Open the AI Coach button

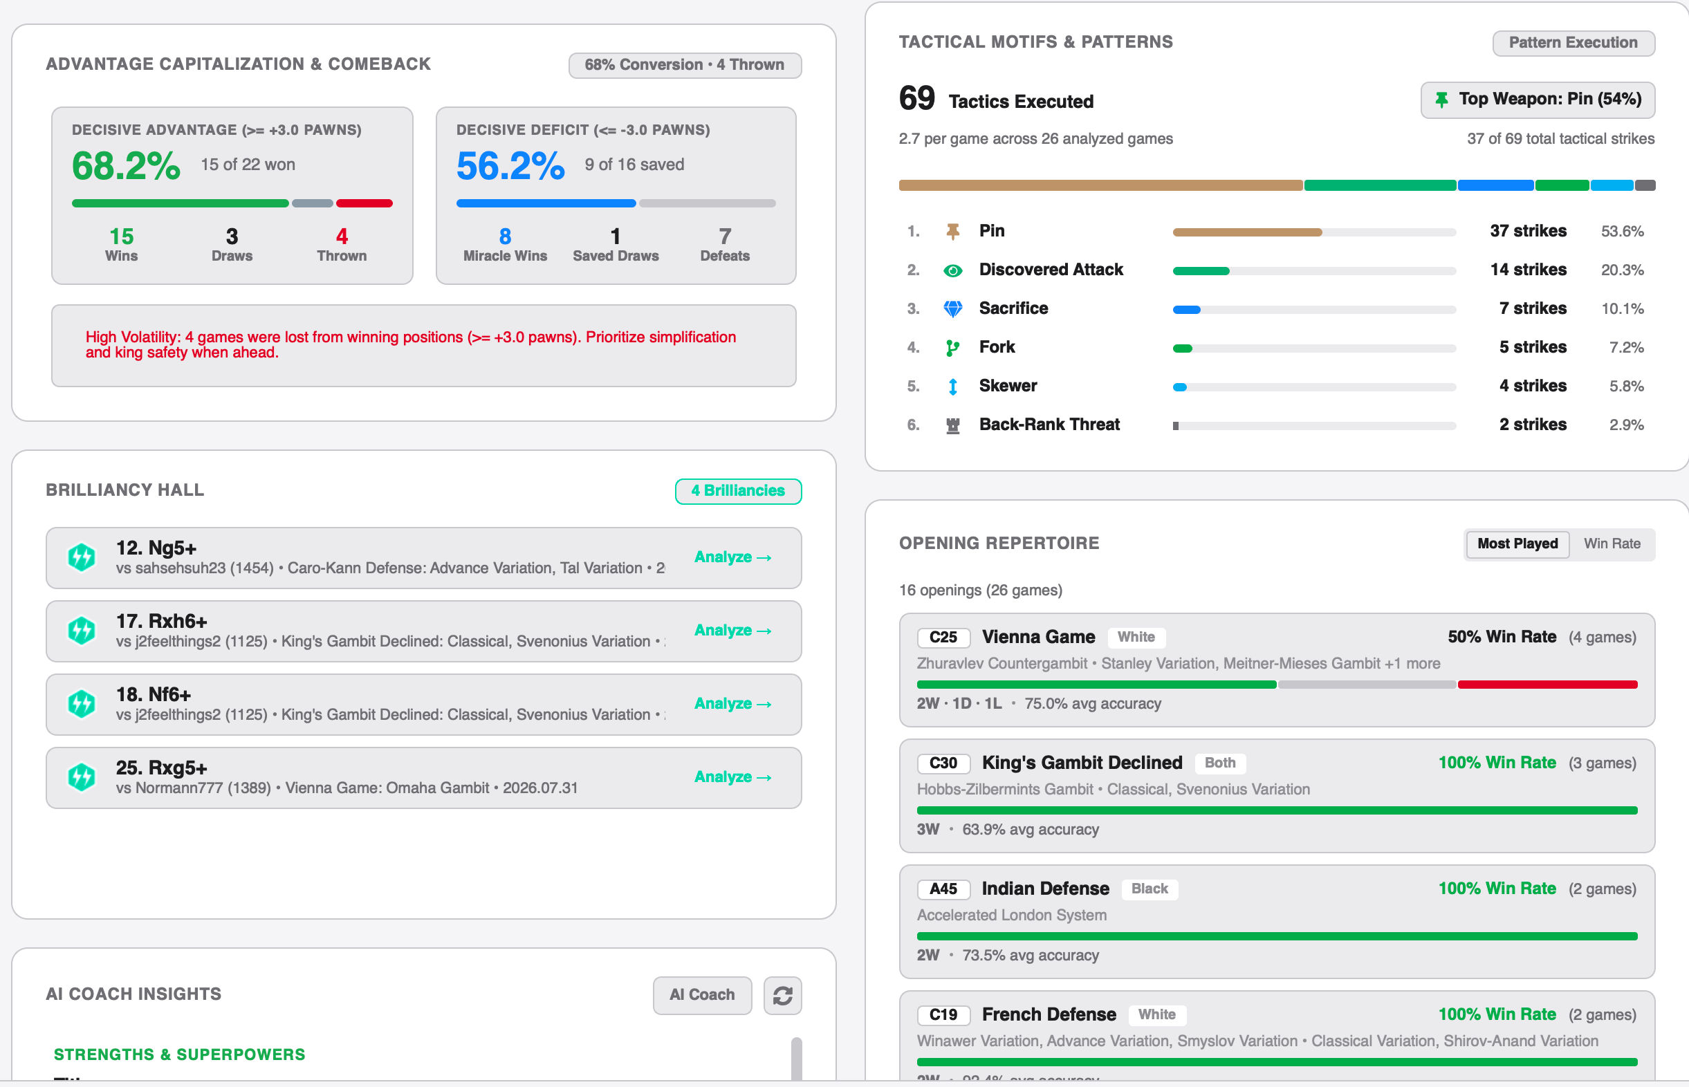pos(702,995)
